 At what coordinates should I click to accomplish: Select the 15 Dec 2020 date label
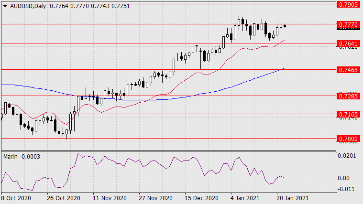(201, 198)
